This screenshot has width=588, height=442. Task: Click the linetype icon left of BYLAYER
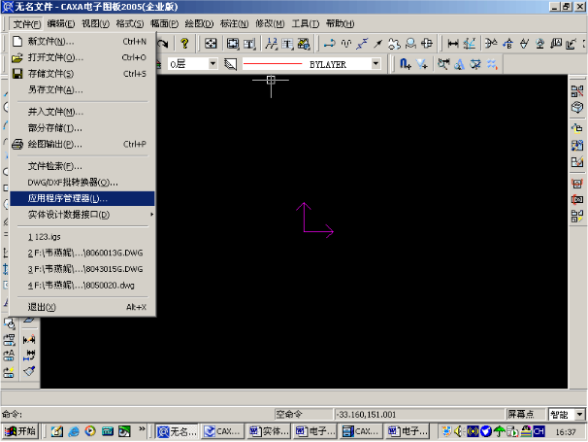point(230,63)
